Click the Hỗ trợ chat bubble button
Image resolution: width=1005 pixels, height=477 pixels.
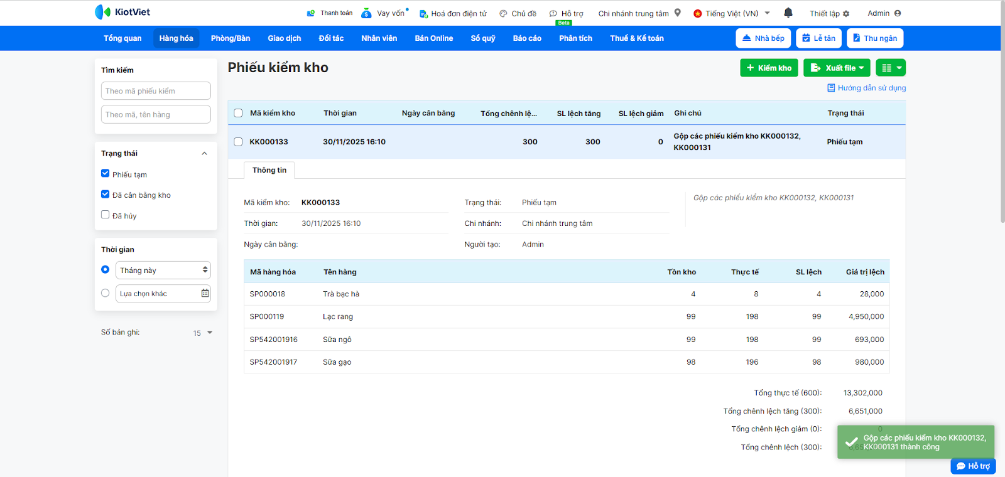click(973, 466)
